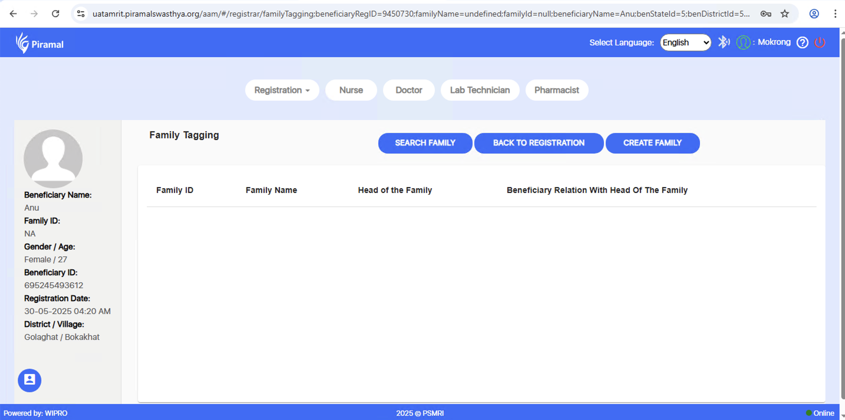Switch to the Doctor tab
The height and width of the screenshot is (420, 845).
[409, 90]
